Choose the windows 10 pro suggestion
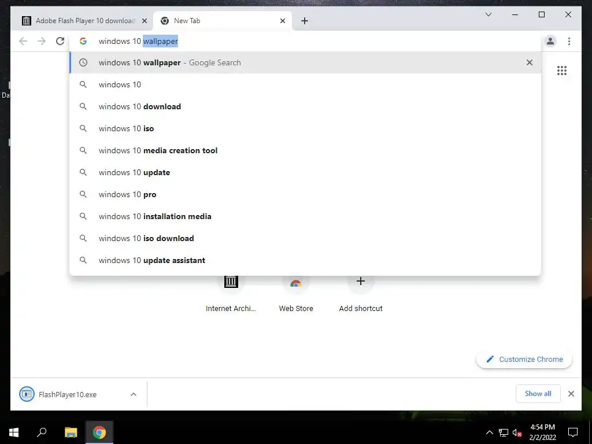Image resolution: width=592 pixels, height=444 pixels. (305, 194)
